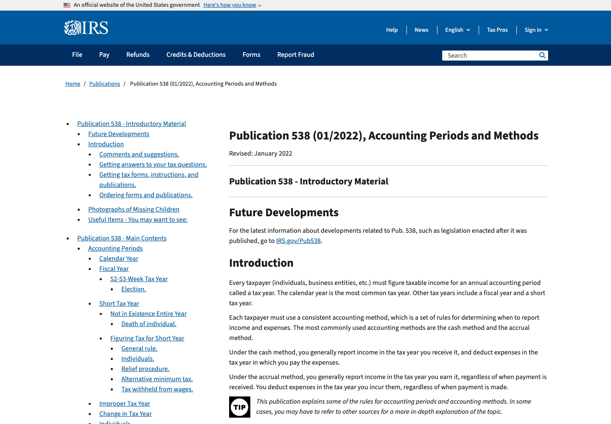The image size is (611, 424).
Task: Open Photographs of Missing Children link
Action: 134,209
